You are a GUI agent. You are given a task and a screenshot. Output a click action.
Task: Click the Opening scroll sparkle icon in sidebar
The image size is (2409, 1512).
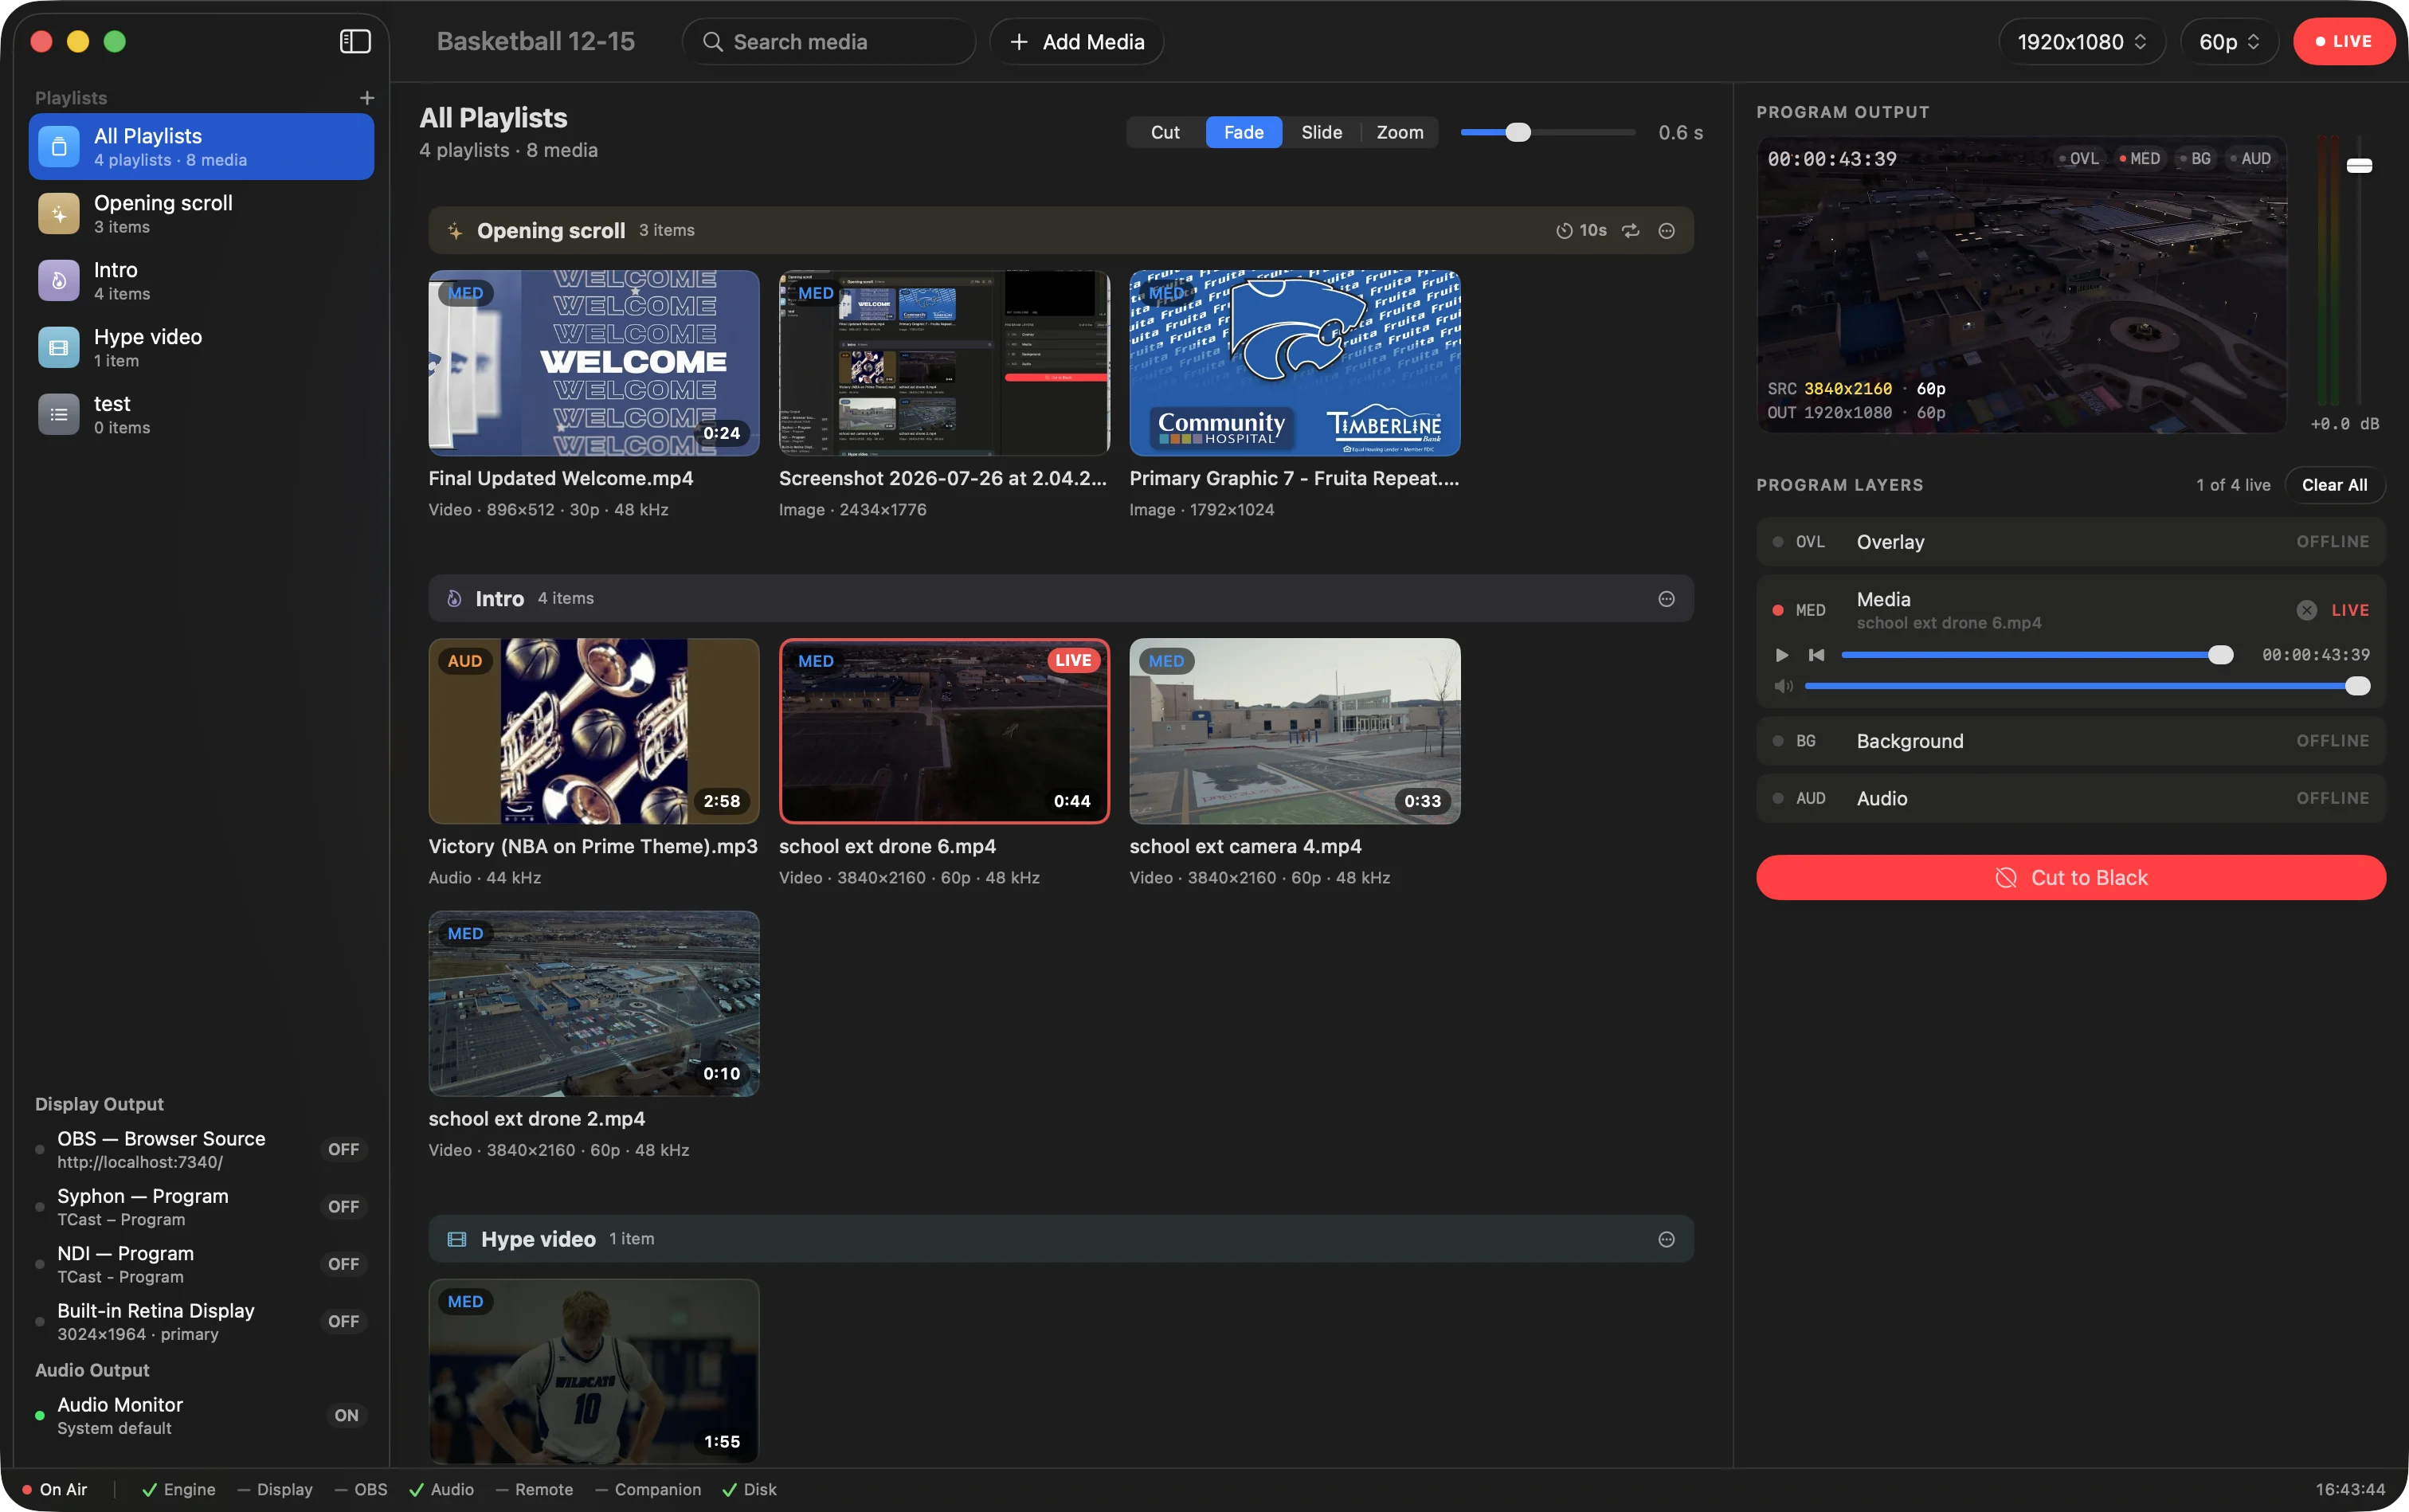59,214
